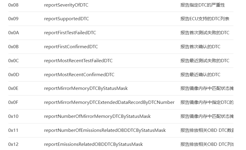Click reportNumberOfEmissionsRelatedOBDDTCByStatusMask text
Screen dimensions: 246x150
(105, 130)
